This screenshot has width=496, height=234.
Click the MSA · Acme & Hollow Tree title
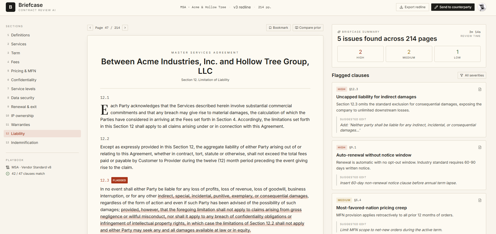point(203,7)
